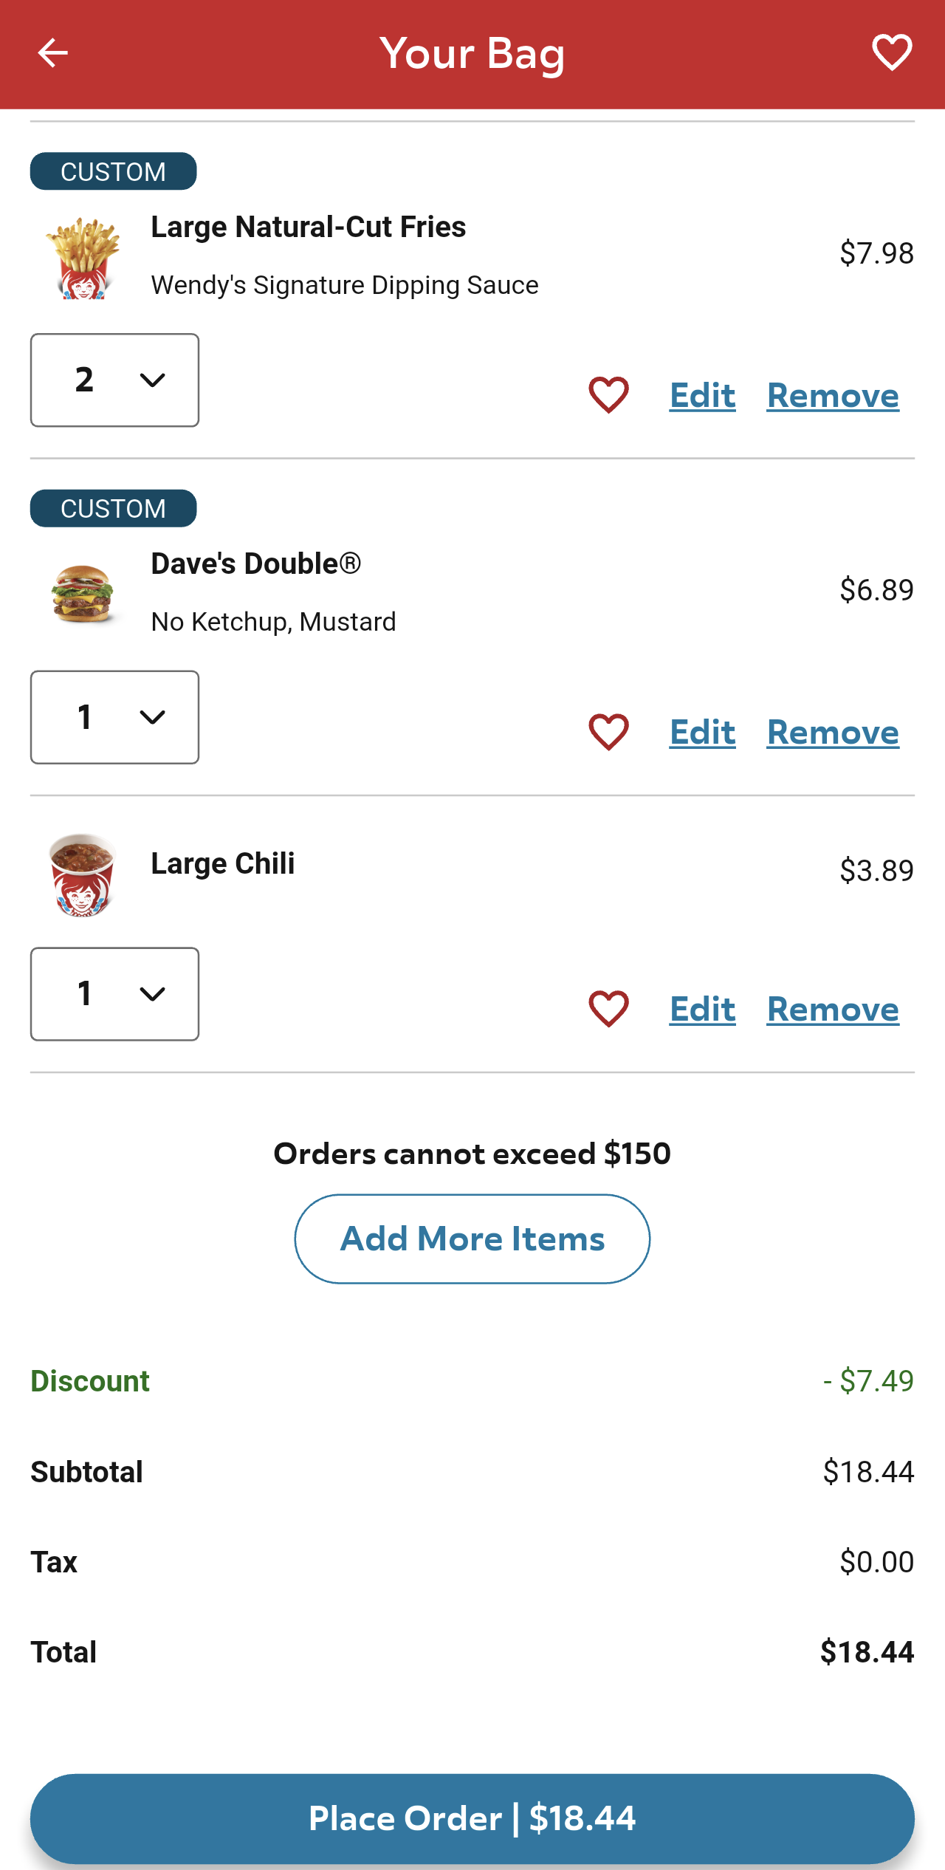Viewport: 945px width, 1870px height.
Task: Place the order for $18.44
Action: (472, 1818)
